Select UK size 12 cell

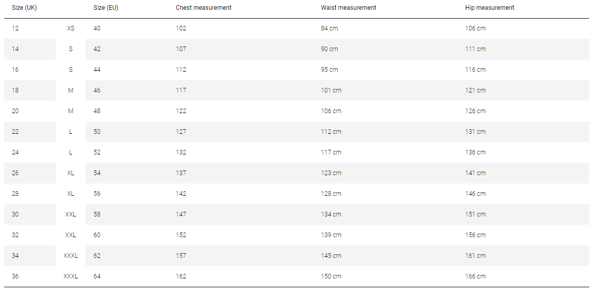coord(15,28)
